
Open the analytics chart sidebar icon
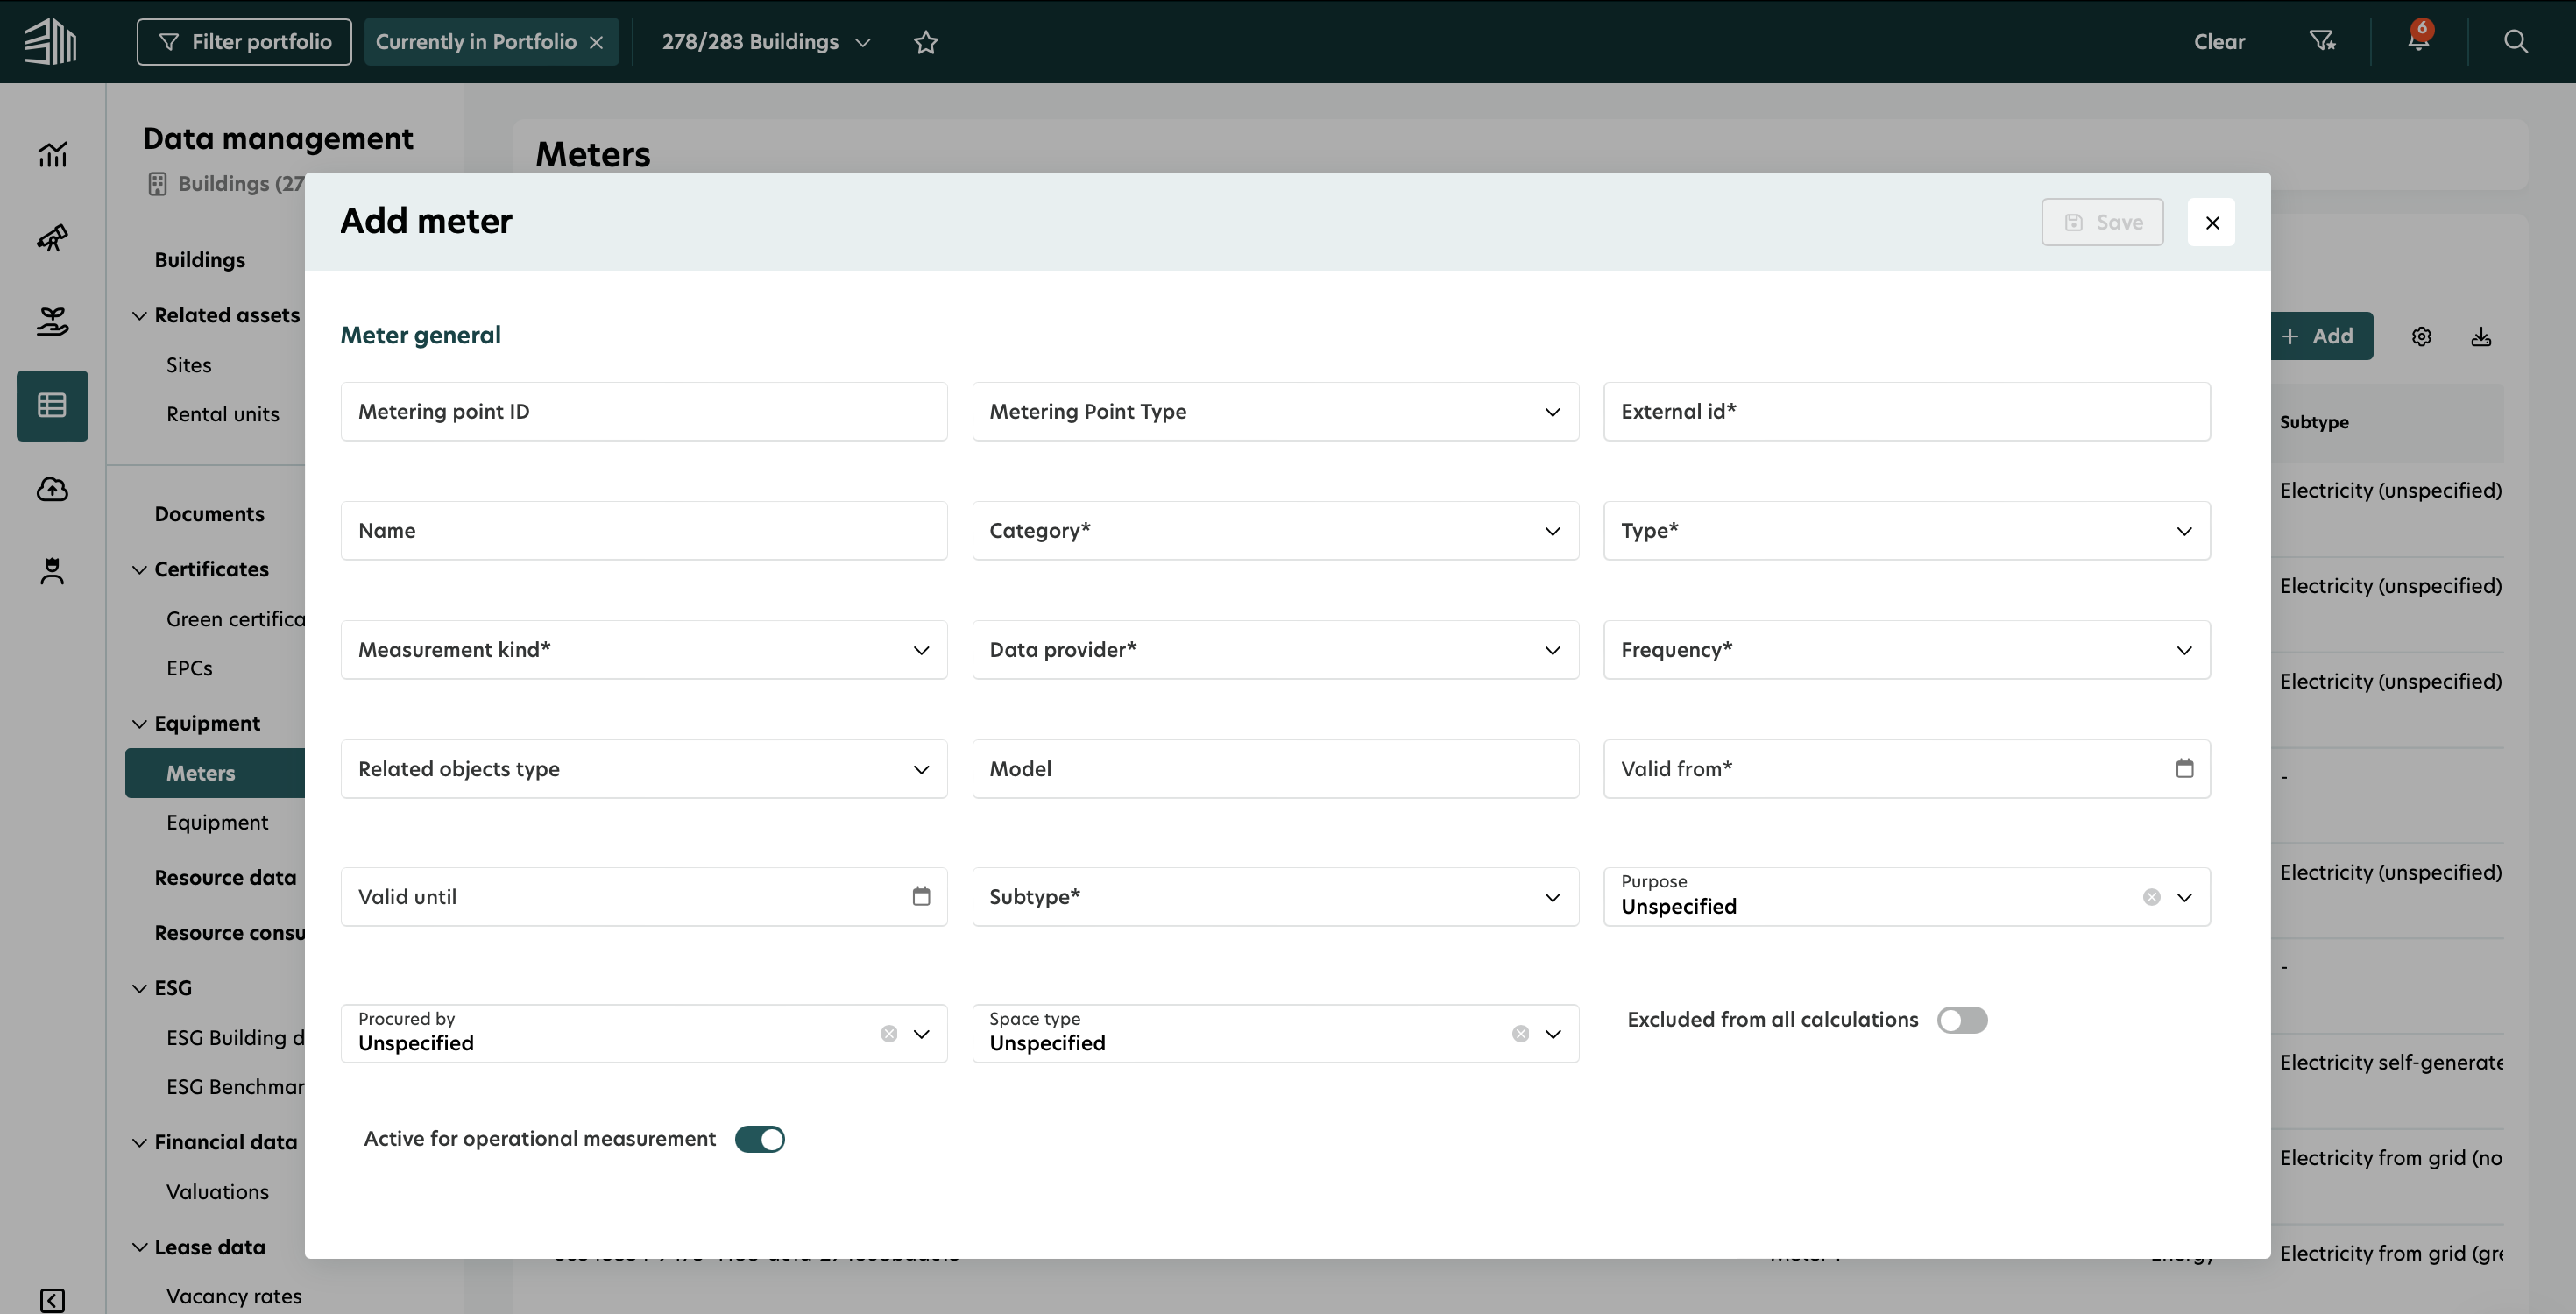[52, 154]
